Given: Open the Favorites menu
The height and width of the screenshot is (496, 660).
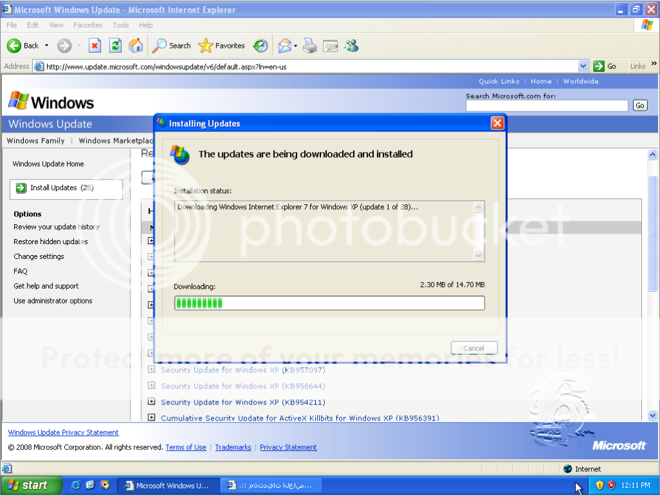Looking at the screenshot, I should pyautogui.click(x=88, y=25).
